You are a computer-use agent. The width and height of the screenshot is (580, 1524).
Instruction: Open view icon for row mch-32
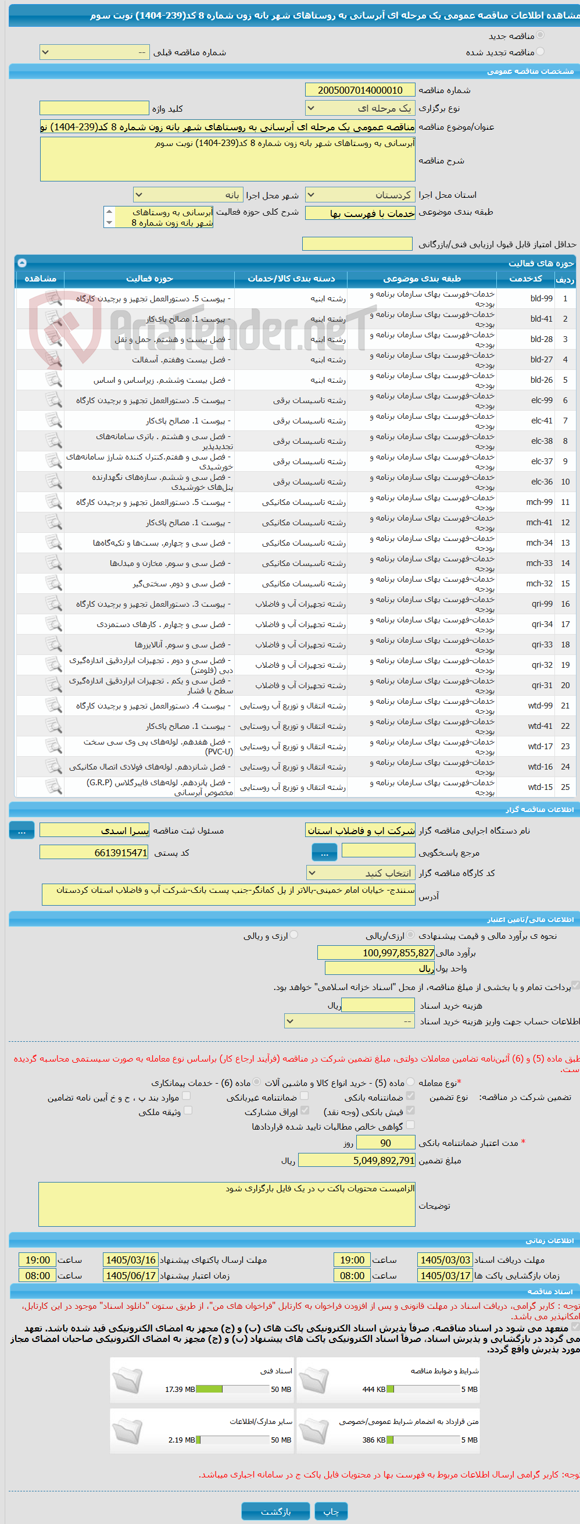tap(54, 584)
